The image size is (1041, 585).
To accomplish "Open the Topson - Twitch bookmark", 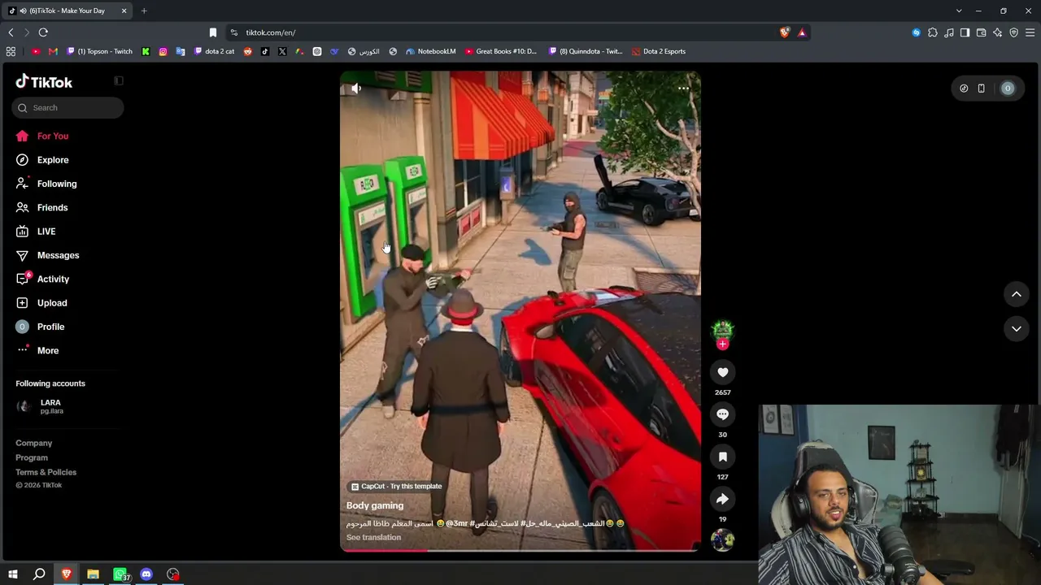I will coord(98,51).
